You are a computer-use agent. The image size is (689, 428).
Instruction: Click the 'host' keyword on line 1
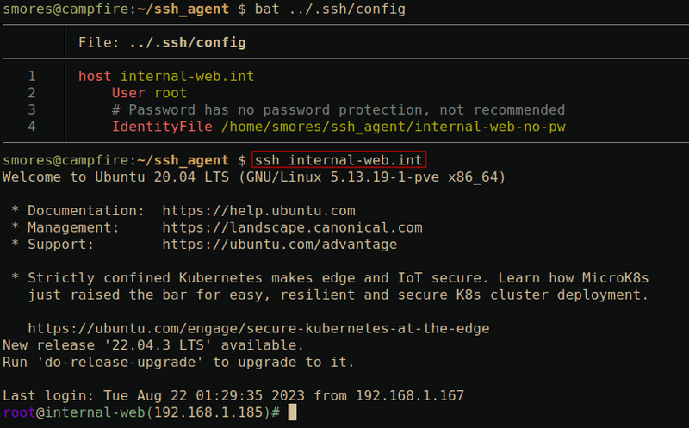coord(95,76)
